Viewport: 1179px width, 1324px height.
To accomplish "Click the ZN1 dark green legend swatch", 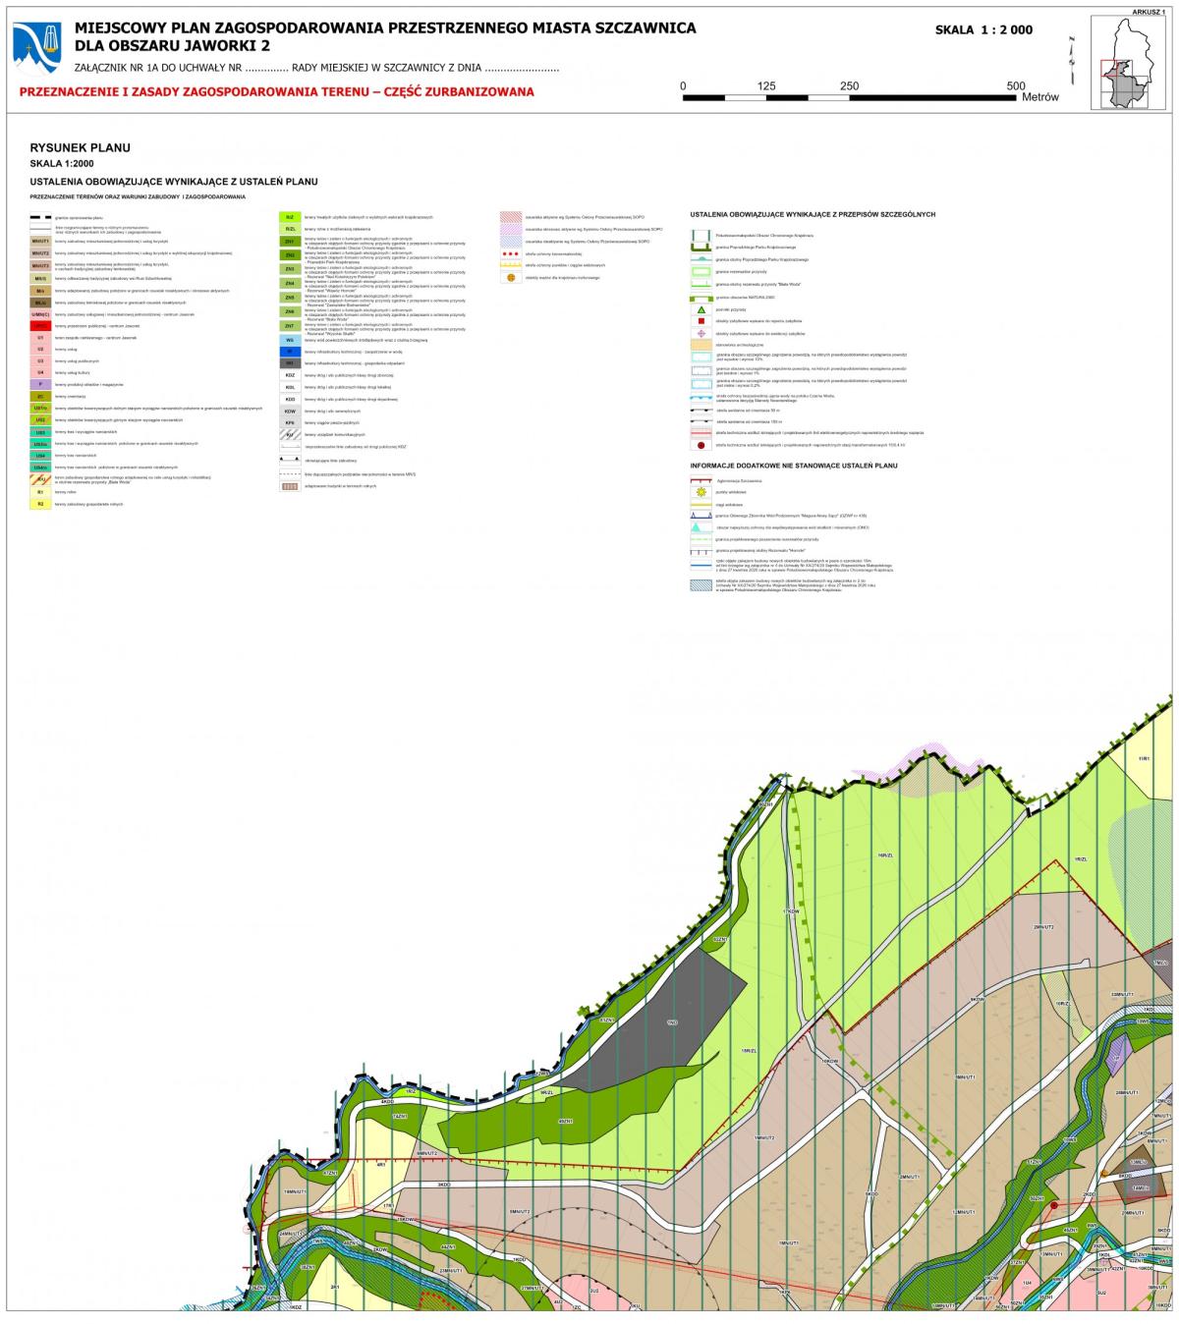I will click(x=290, y=241).
